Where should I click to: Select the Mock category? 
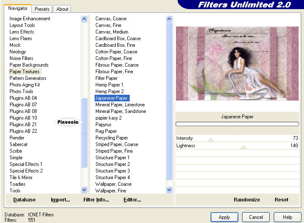pyautogui.click(x=15, y=45)
